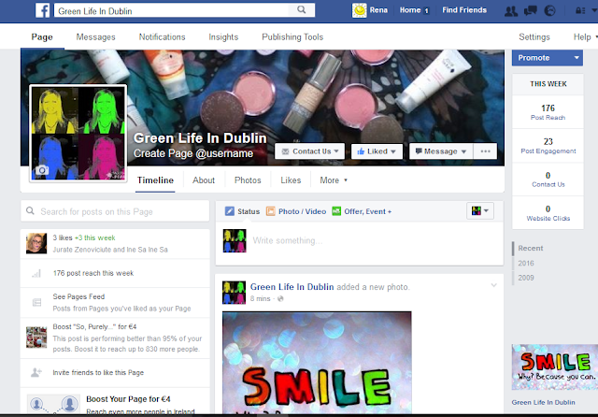598x417 pixels.
Task: Expand the Message dropdown
Action: [463, 151]
